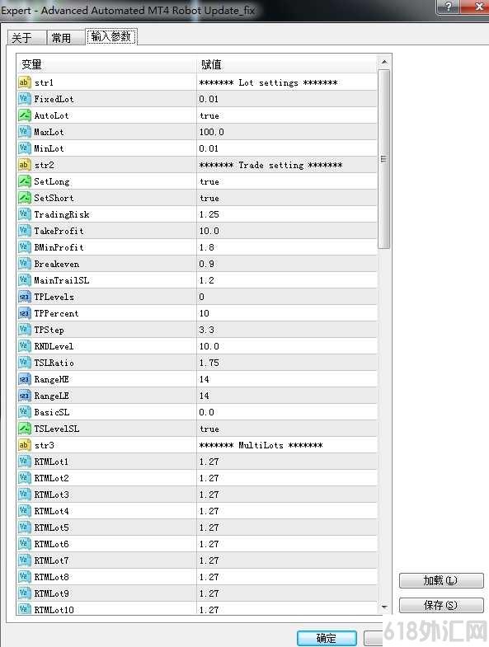This screenshot has width=489, height=647.
Task: Select the double-type icon next to FixedLot
Action: (x=25, y=99)
